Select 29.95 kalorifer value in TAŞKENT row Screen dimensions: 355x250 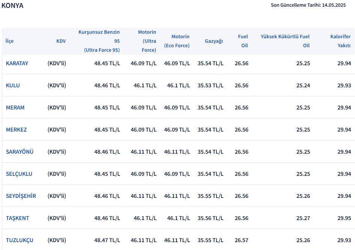(x=344, y=219)
